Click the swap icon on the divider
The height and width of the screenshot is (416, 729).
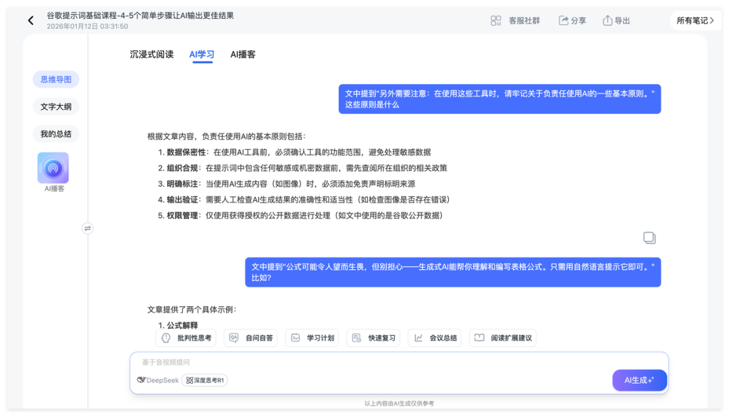point(88,229)
